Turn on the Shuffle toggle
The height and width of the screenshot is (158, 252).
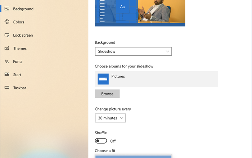101,141
